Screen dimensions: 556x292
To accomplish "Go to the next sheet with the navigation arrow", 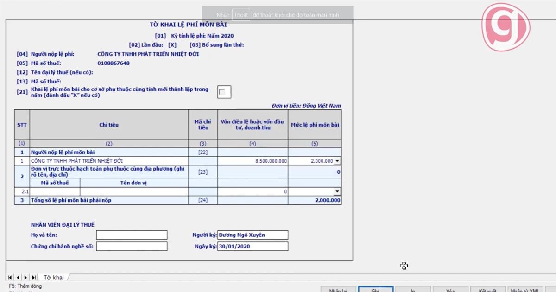I will (25, 277).
